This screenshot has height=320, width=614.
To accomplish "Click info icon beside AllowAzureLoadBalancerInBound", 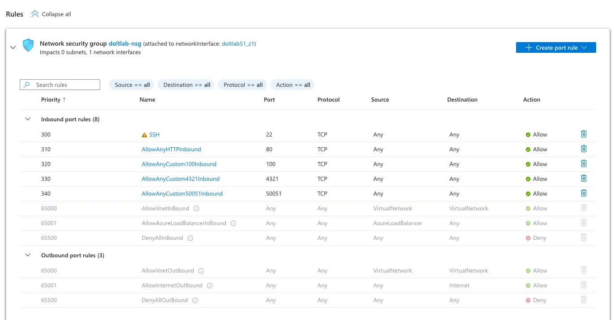I will (x=233, y=223).
